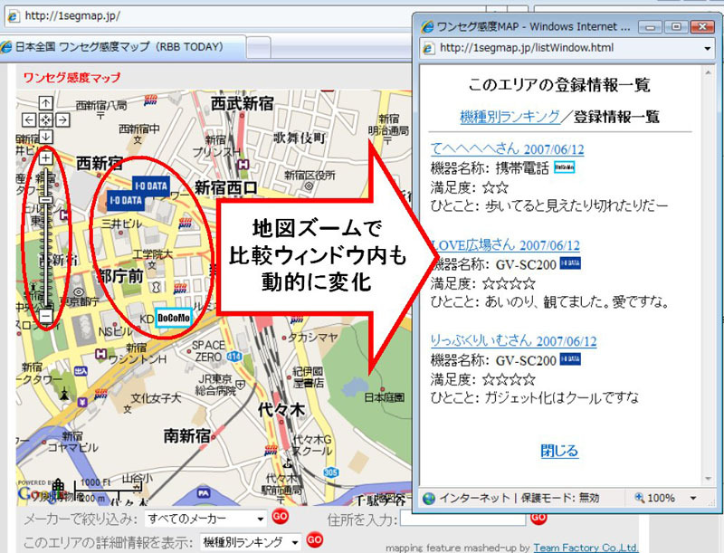This screenshot has height=553, width=724.
Task: Click the main window URL http://1segmap.jp/
Action: (72, 16)
